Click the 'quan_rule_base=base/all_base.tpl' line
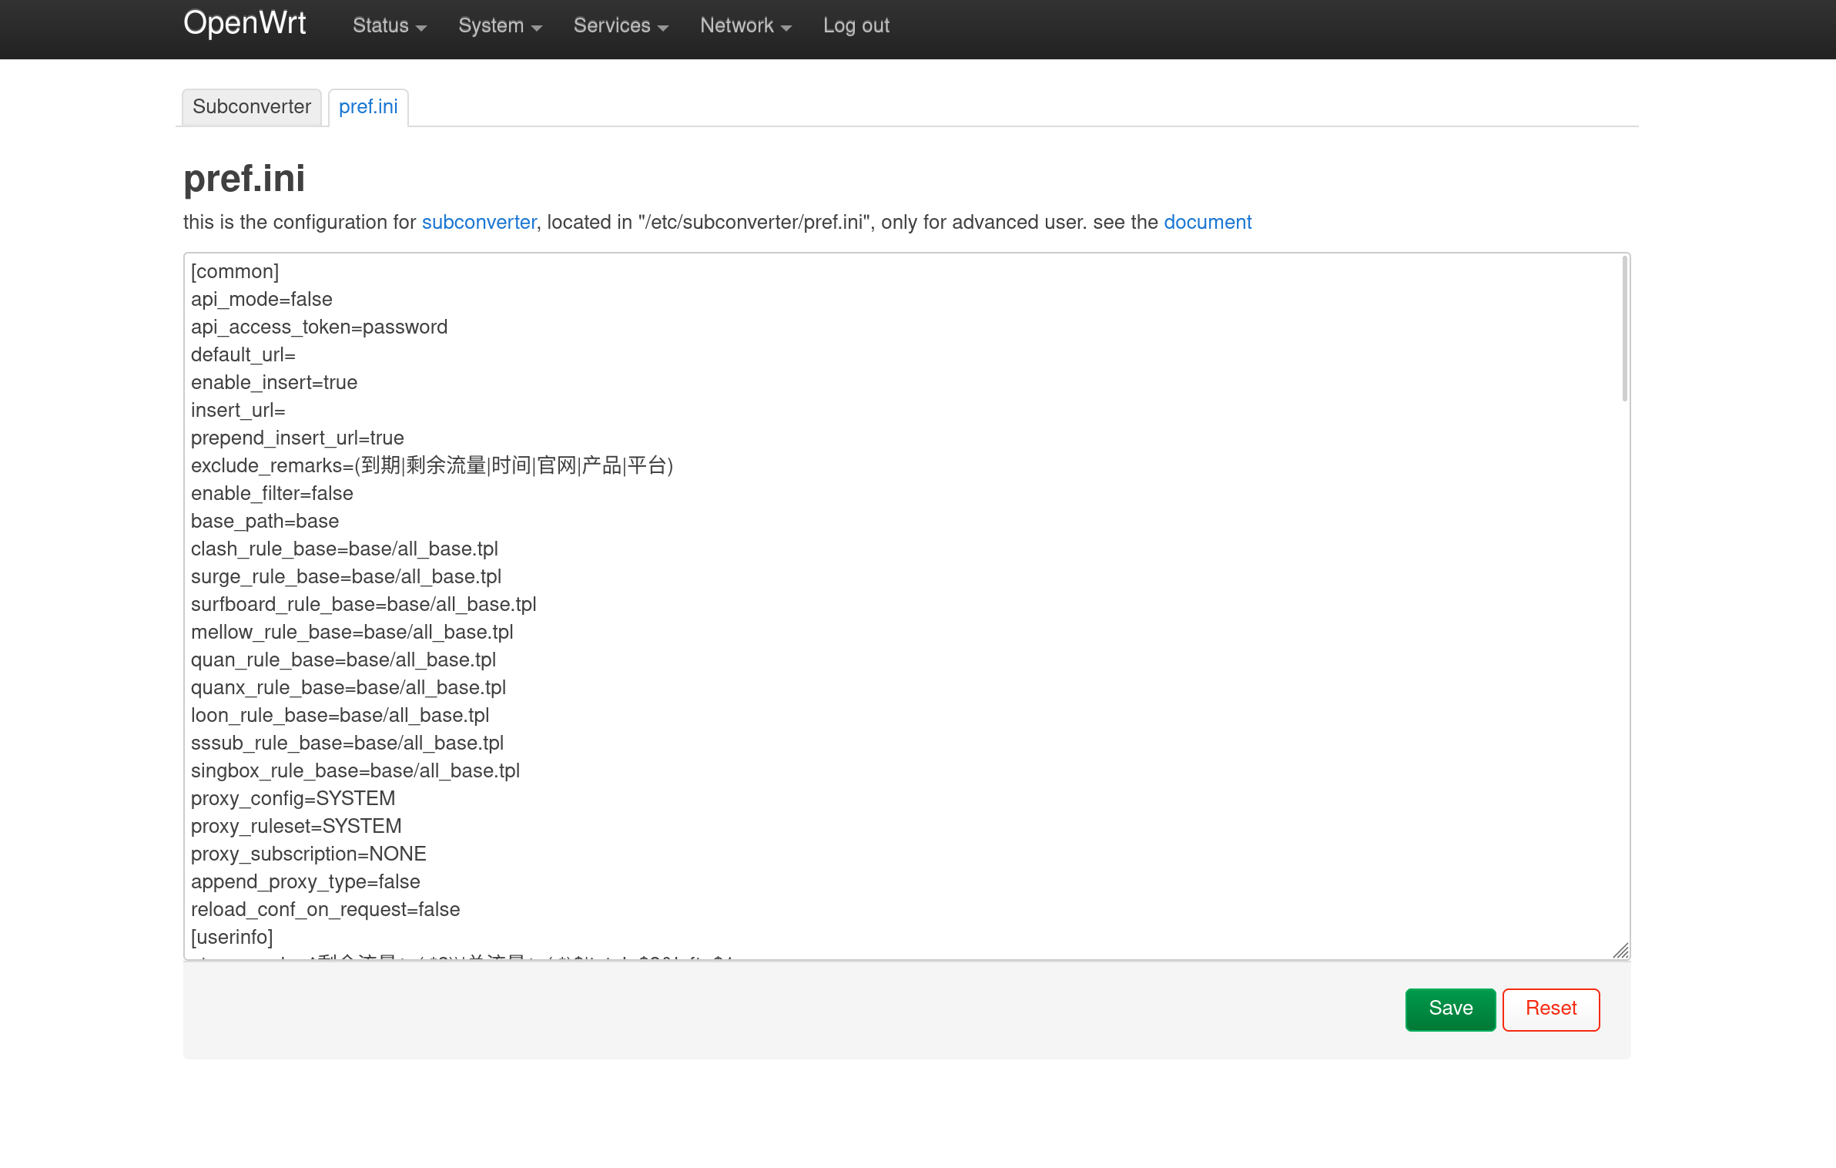 click(x=343, y=660)
